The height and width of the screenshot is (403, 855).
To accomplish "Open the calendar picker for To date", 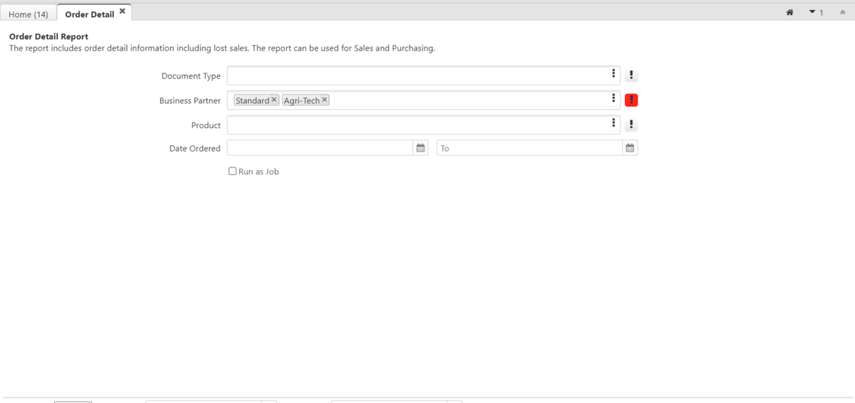I will pyautogui.click(x=630, y=148).
